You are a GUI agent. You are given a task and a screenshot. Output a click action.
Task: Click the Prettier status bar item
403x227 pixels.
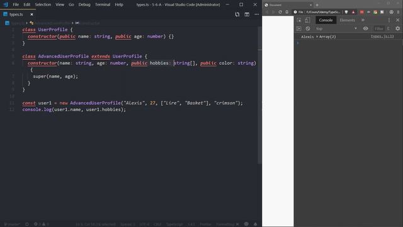(x=205, y=224)
